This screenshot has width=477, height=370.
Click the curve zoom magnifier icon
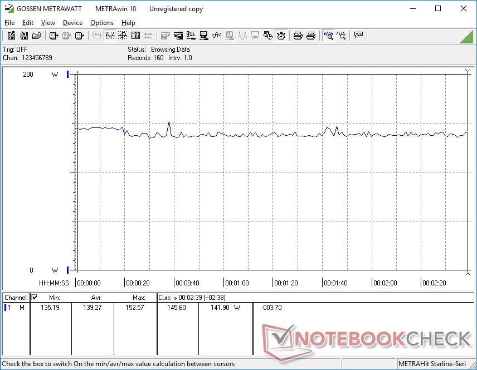[342, 36]
